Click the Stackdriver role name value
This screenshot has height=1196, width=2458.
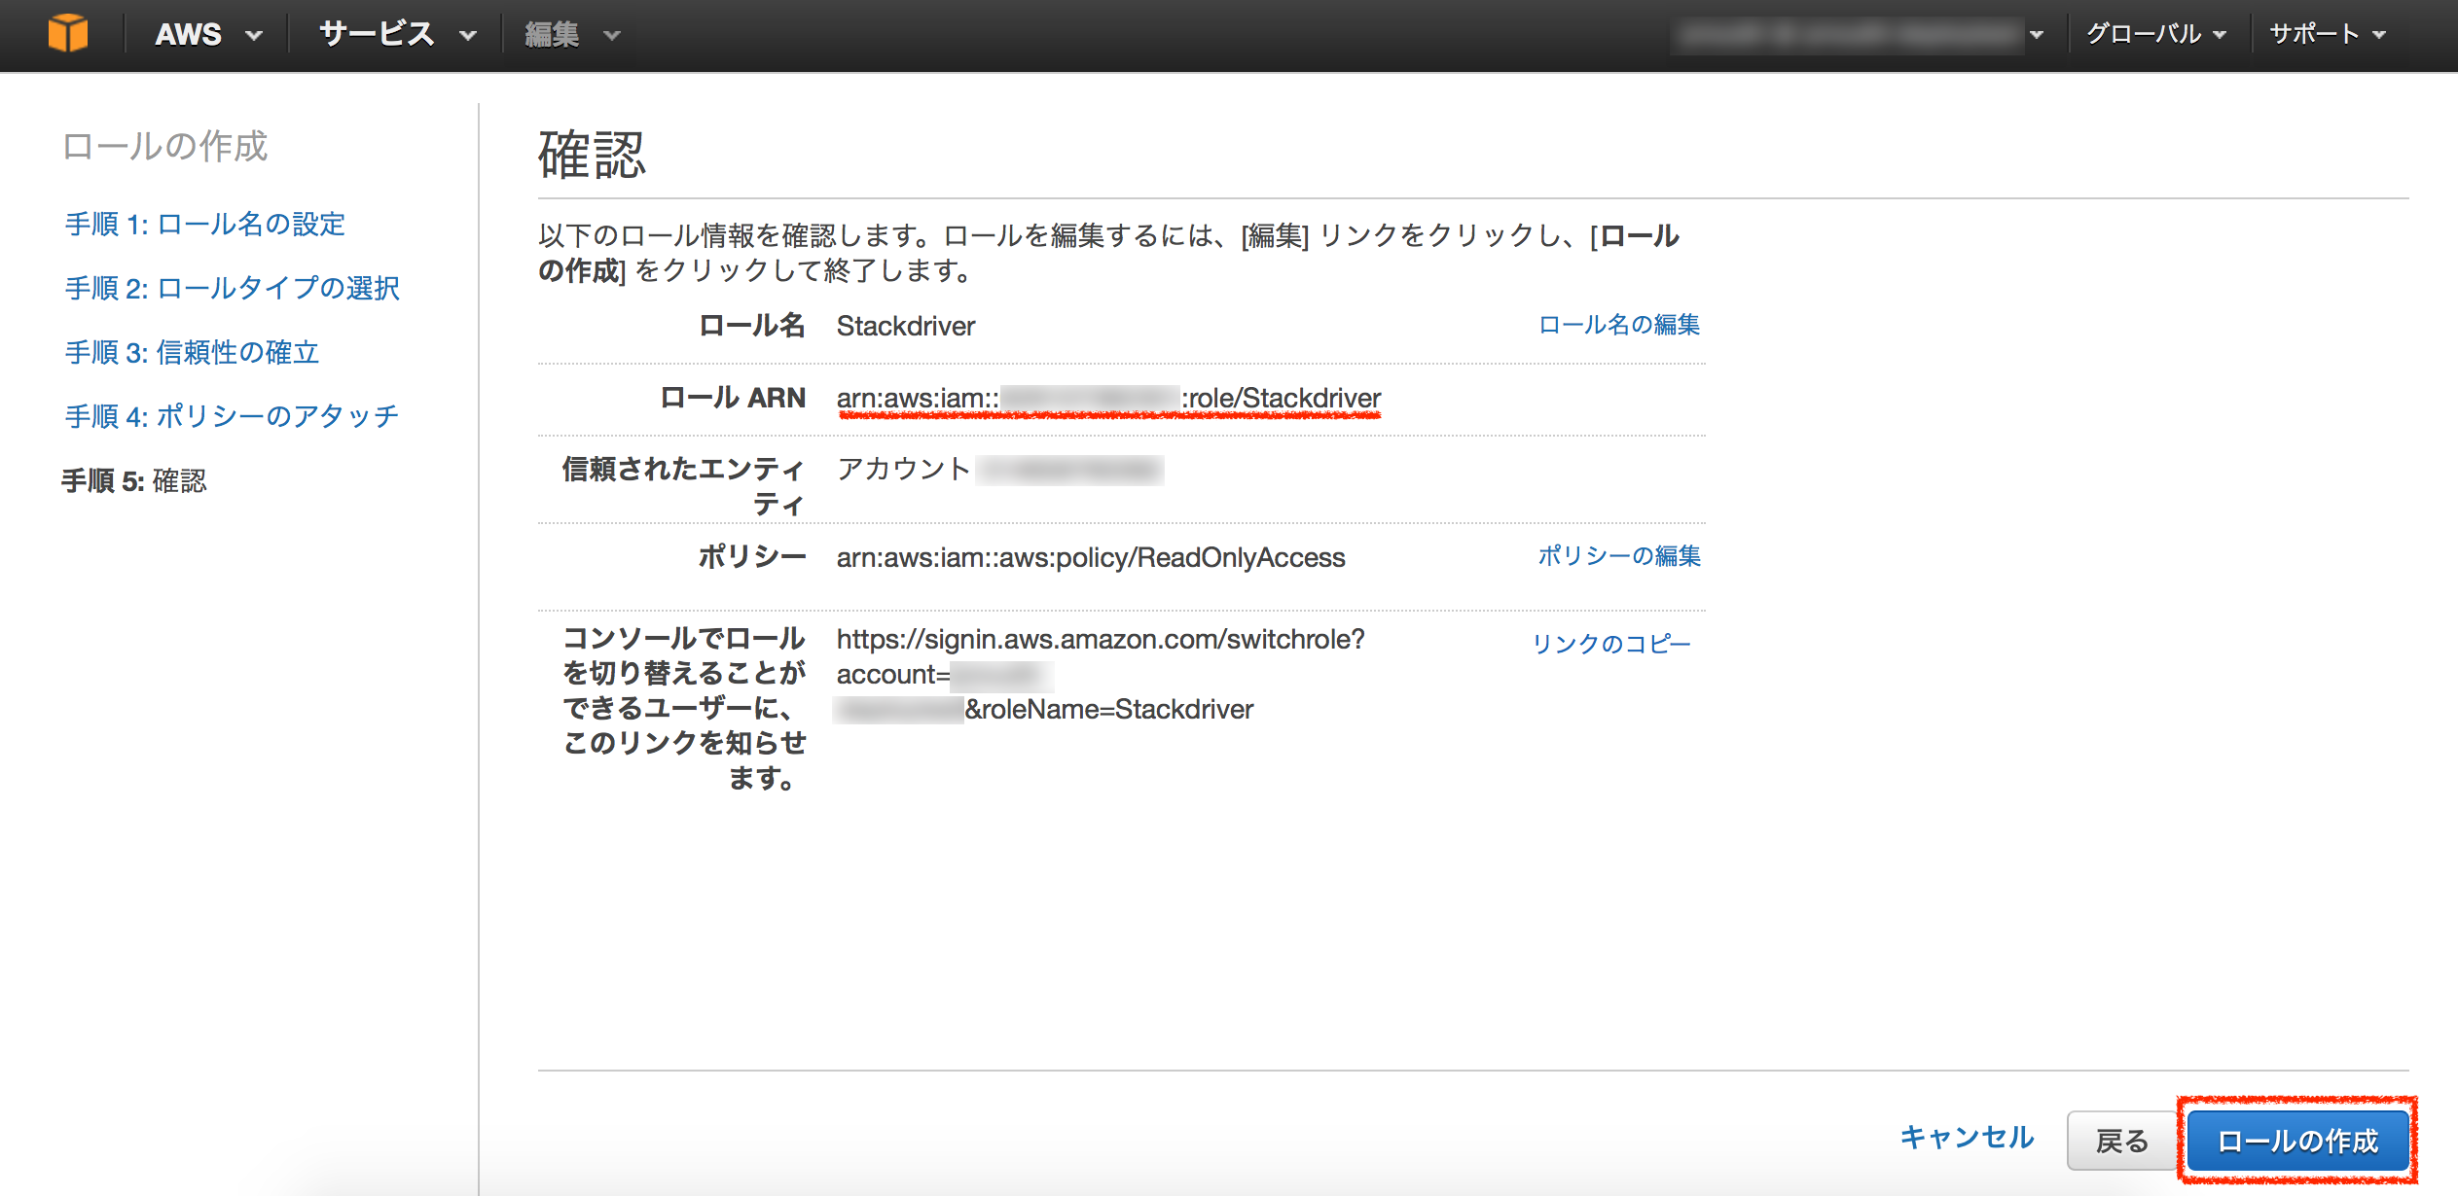[906, 326]
